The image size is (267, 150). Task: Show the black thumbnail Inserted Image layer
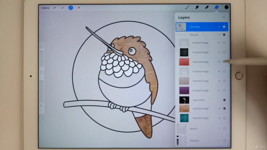pos(224,52)
